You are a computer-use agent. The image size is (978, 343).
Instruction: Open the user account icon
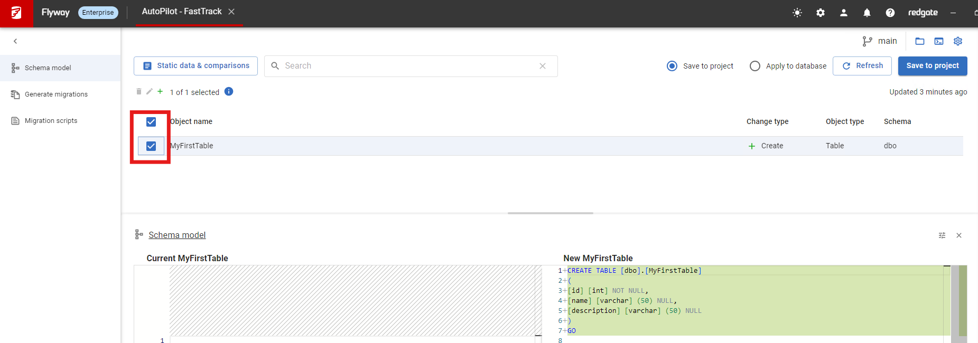(x=844, y=13)
